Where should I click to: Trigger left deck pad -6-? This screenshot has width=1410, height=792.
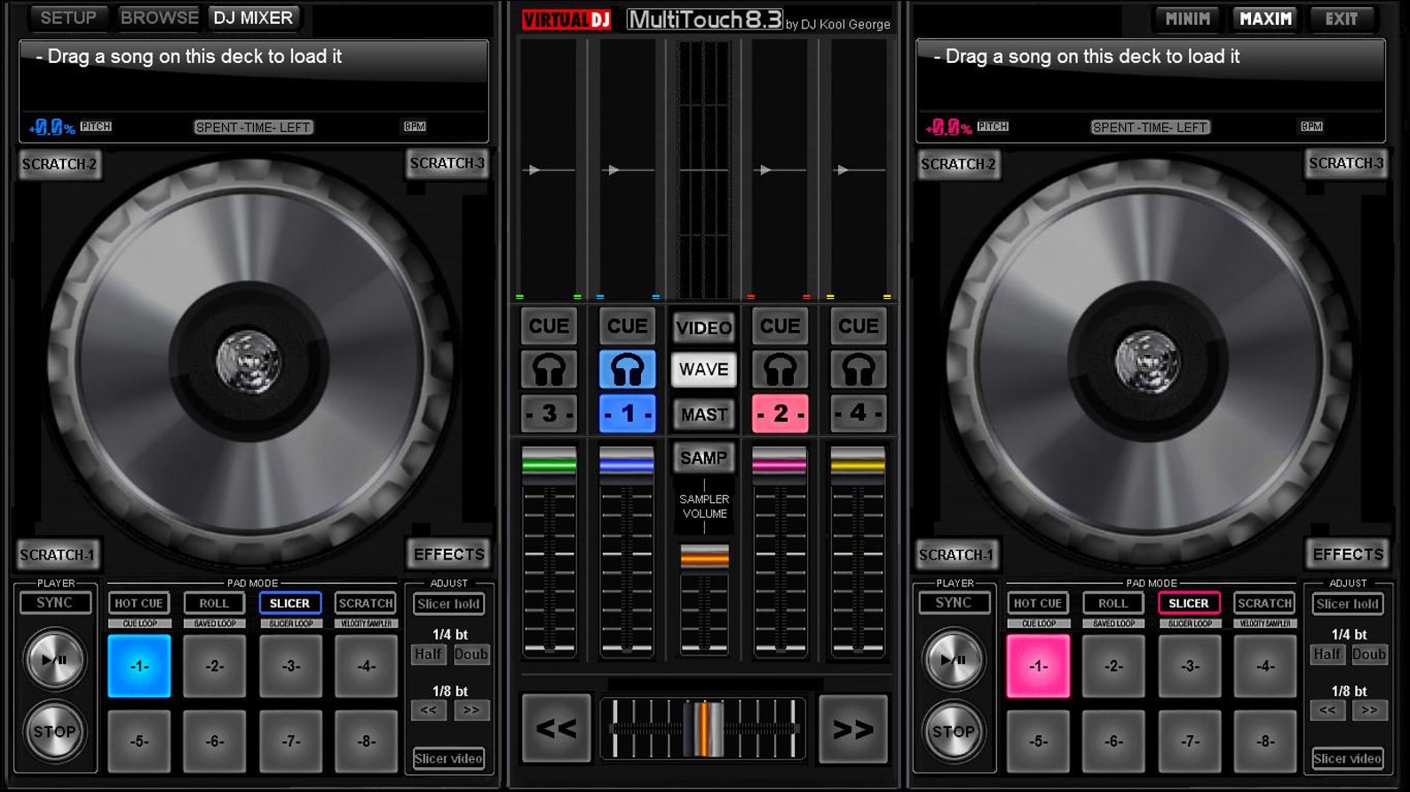[x=215, y=741]
